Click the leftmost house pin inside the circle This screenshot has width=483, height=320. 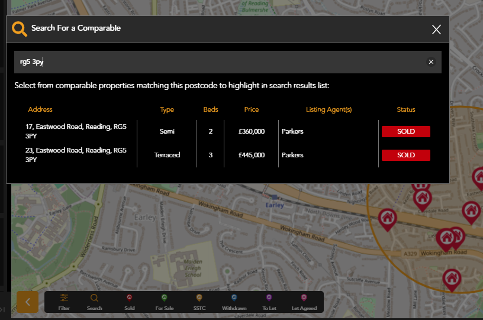tap(387, 218)
